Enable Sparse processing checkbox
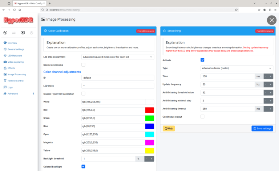Image resolution: width=279 pixels, height=171 pixels. tap(84, 65)
